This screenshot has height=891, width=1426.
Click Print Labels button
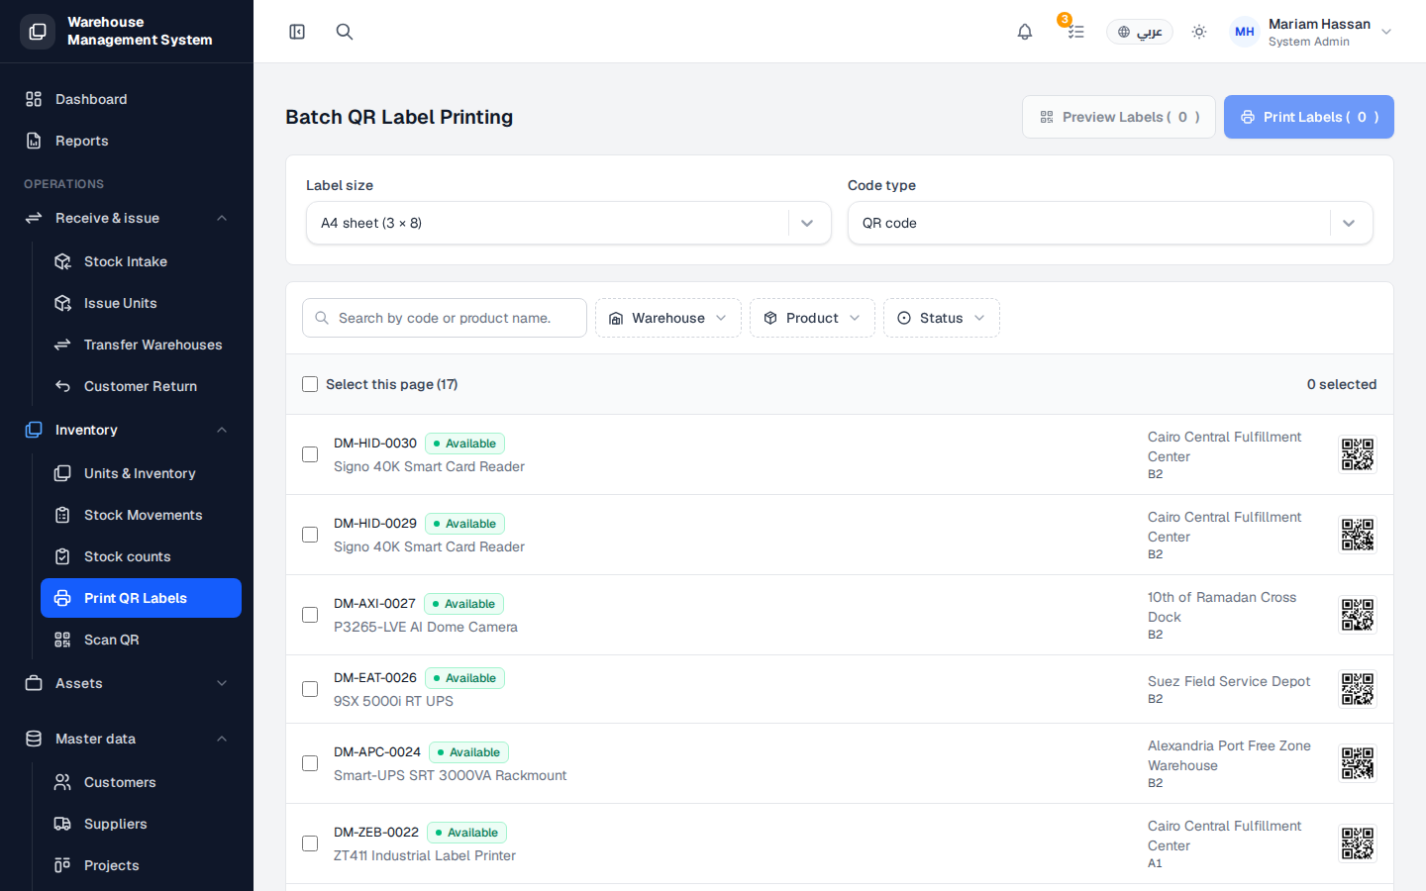point(1309,117)
